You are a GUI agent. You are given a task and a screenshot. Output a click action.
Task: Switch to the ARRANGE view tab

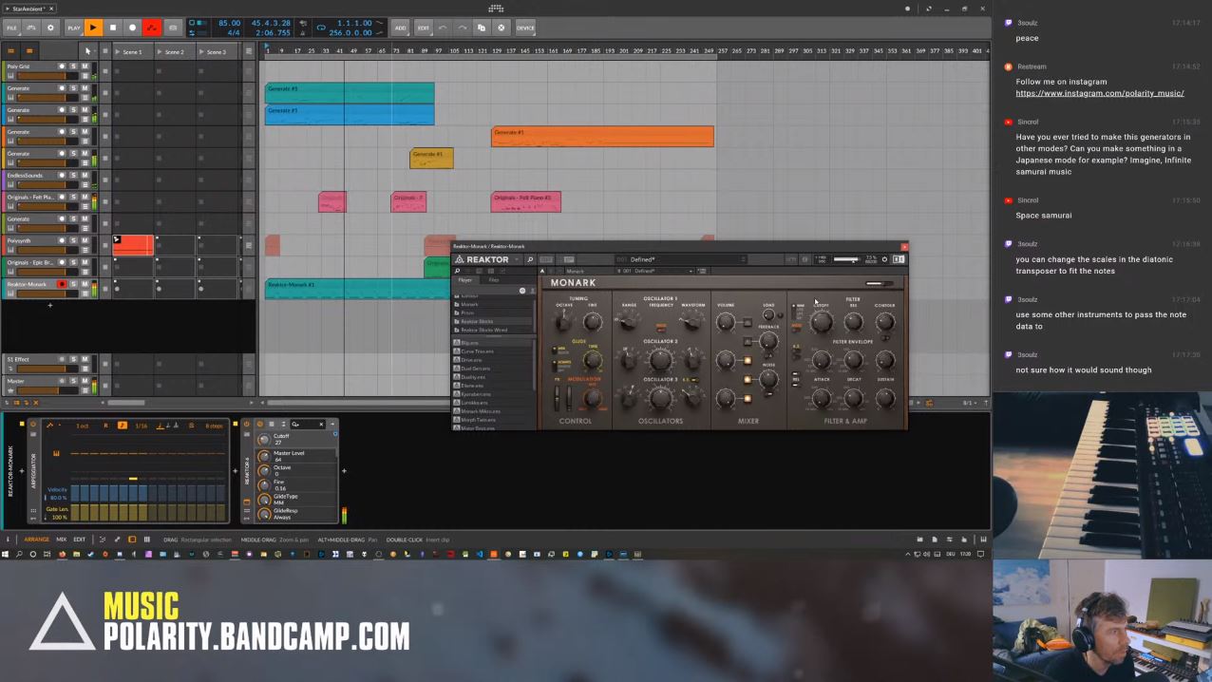point(37,540)
